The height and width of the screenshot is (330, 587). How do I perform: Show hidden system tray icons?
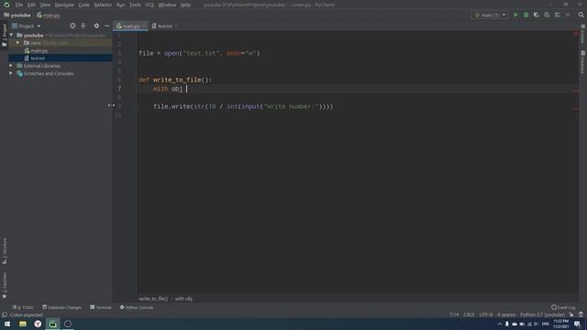[x=499, y=324]
